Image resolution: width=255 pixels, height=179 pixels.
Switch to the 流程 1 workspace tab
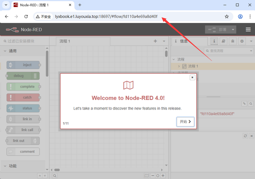point(83,41)
